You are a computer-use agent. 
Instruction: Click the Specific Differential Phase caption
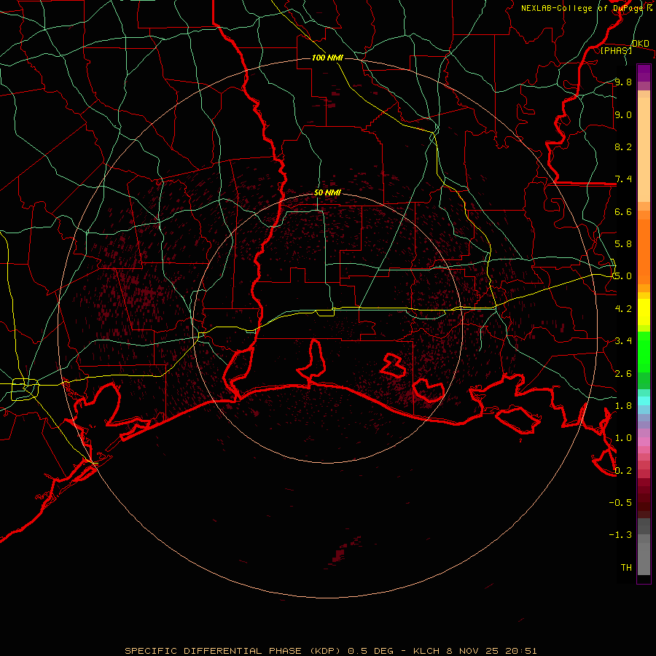(x=331, y=651)
